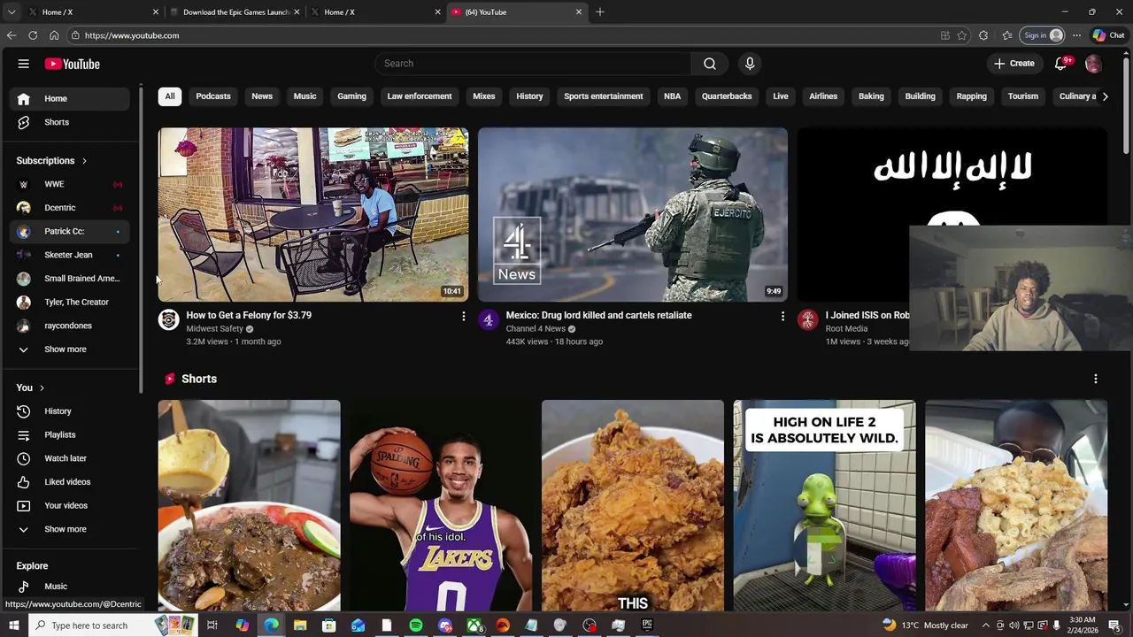The width and height of the screenshot is (1133, 637).
Task: Select the Sports entertainment chip
Action: coord(604,96)
